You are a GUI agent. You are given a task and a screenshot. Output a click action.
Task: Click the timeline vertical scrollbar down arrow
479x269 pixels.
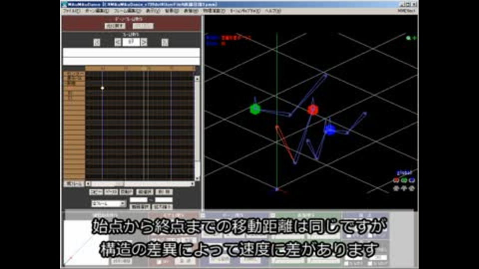(x=197, y=178)
